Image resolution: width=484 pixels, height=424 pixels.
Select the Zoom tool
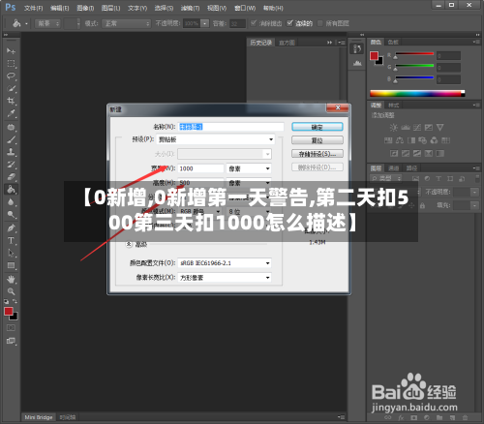11,291
